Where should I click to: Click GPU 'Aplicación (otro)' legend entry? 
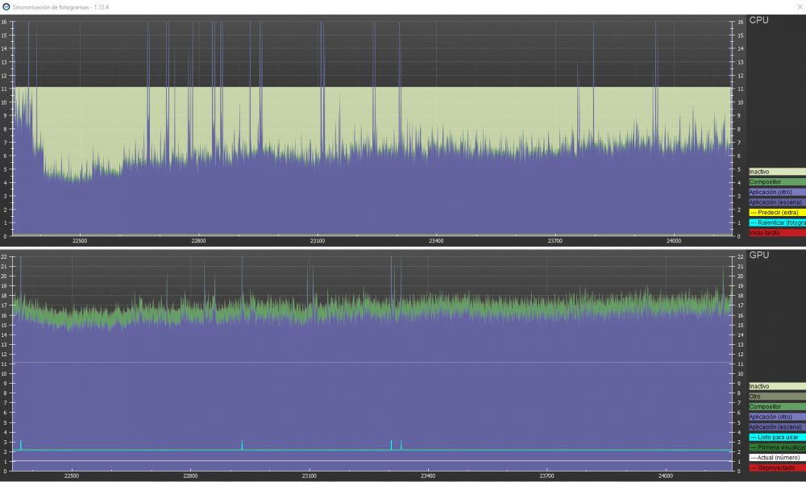(x=777, y=417)
